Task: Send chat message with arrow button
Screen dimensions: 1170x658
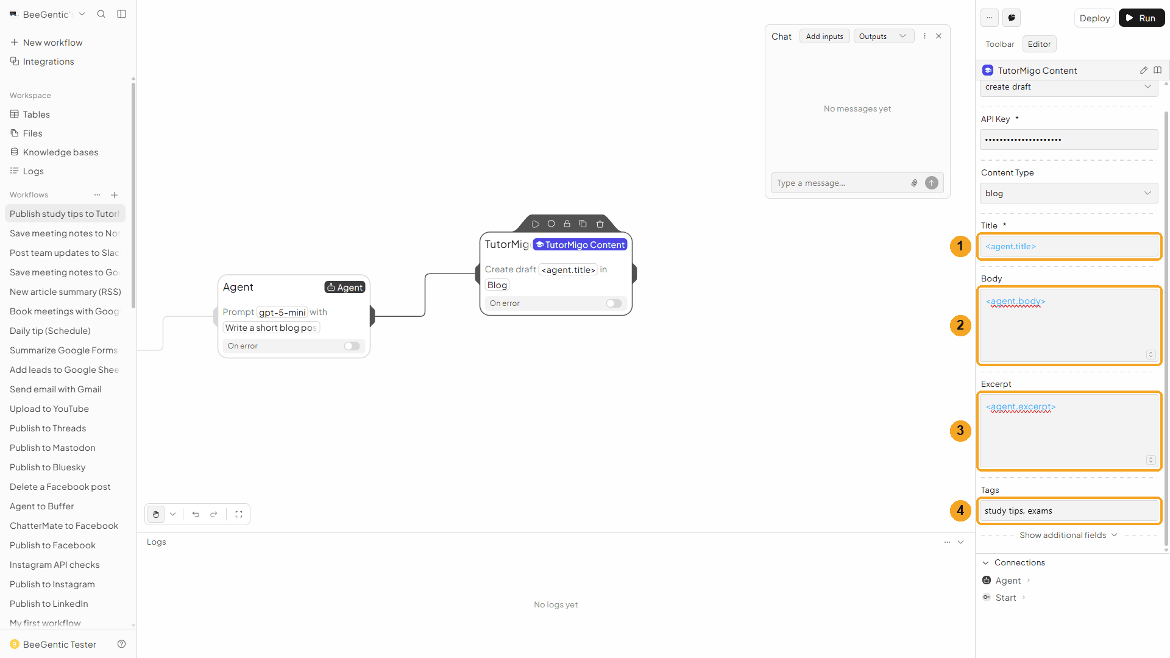Action: click(932, 183)
